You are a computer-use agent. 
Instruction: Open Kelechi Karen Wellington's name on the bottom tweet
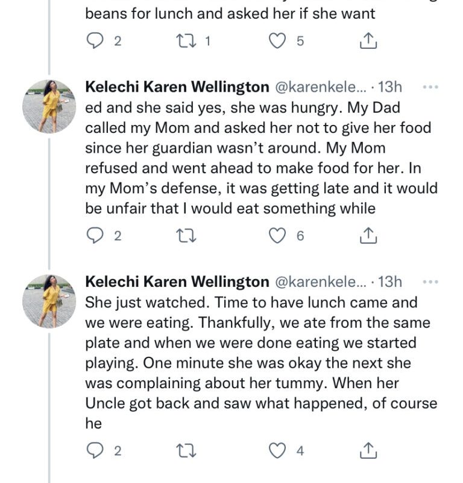click(177, 282)
